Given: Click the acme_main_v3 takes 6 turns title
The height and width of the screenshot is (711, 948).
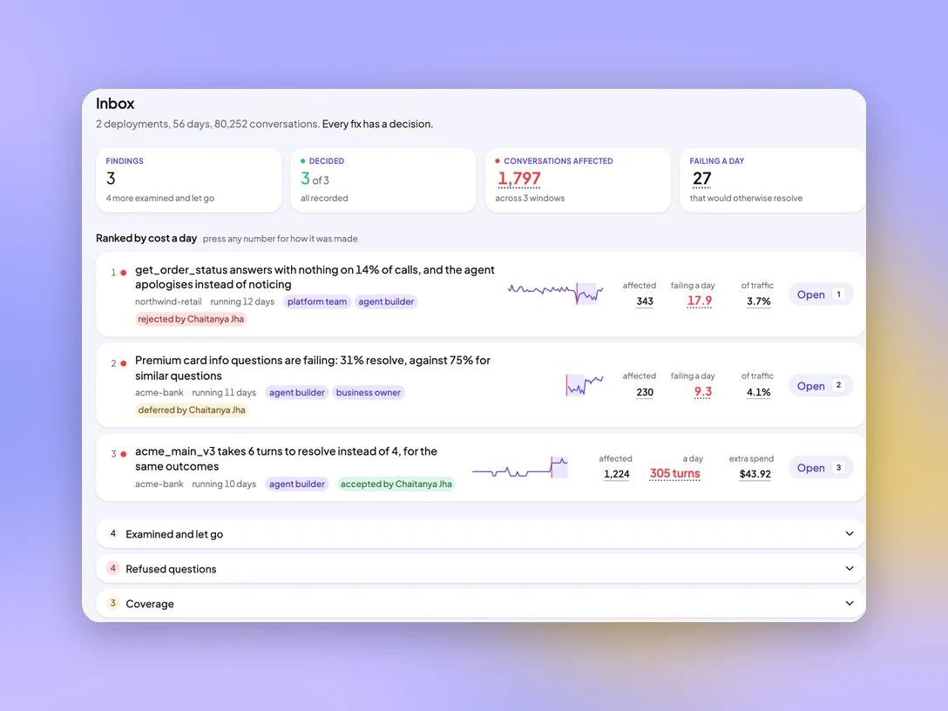Looking at the screenshot, I should click(x=286, y=459).
